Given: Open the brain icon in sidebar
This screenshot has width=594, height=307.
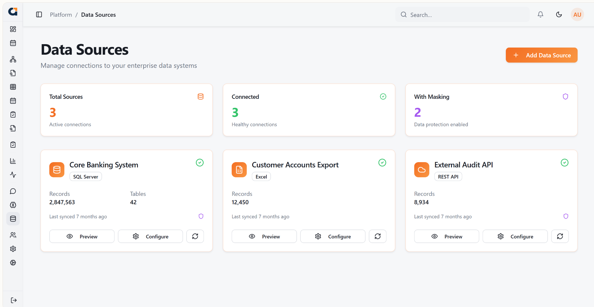Looking at the screenshot, I should (13, 205).
